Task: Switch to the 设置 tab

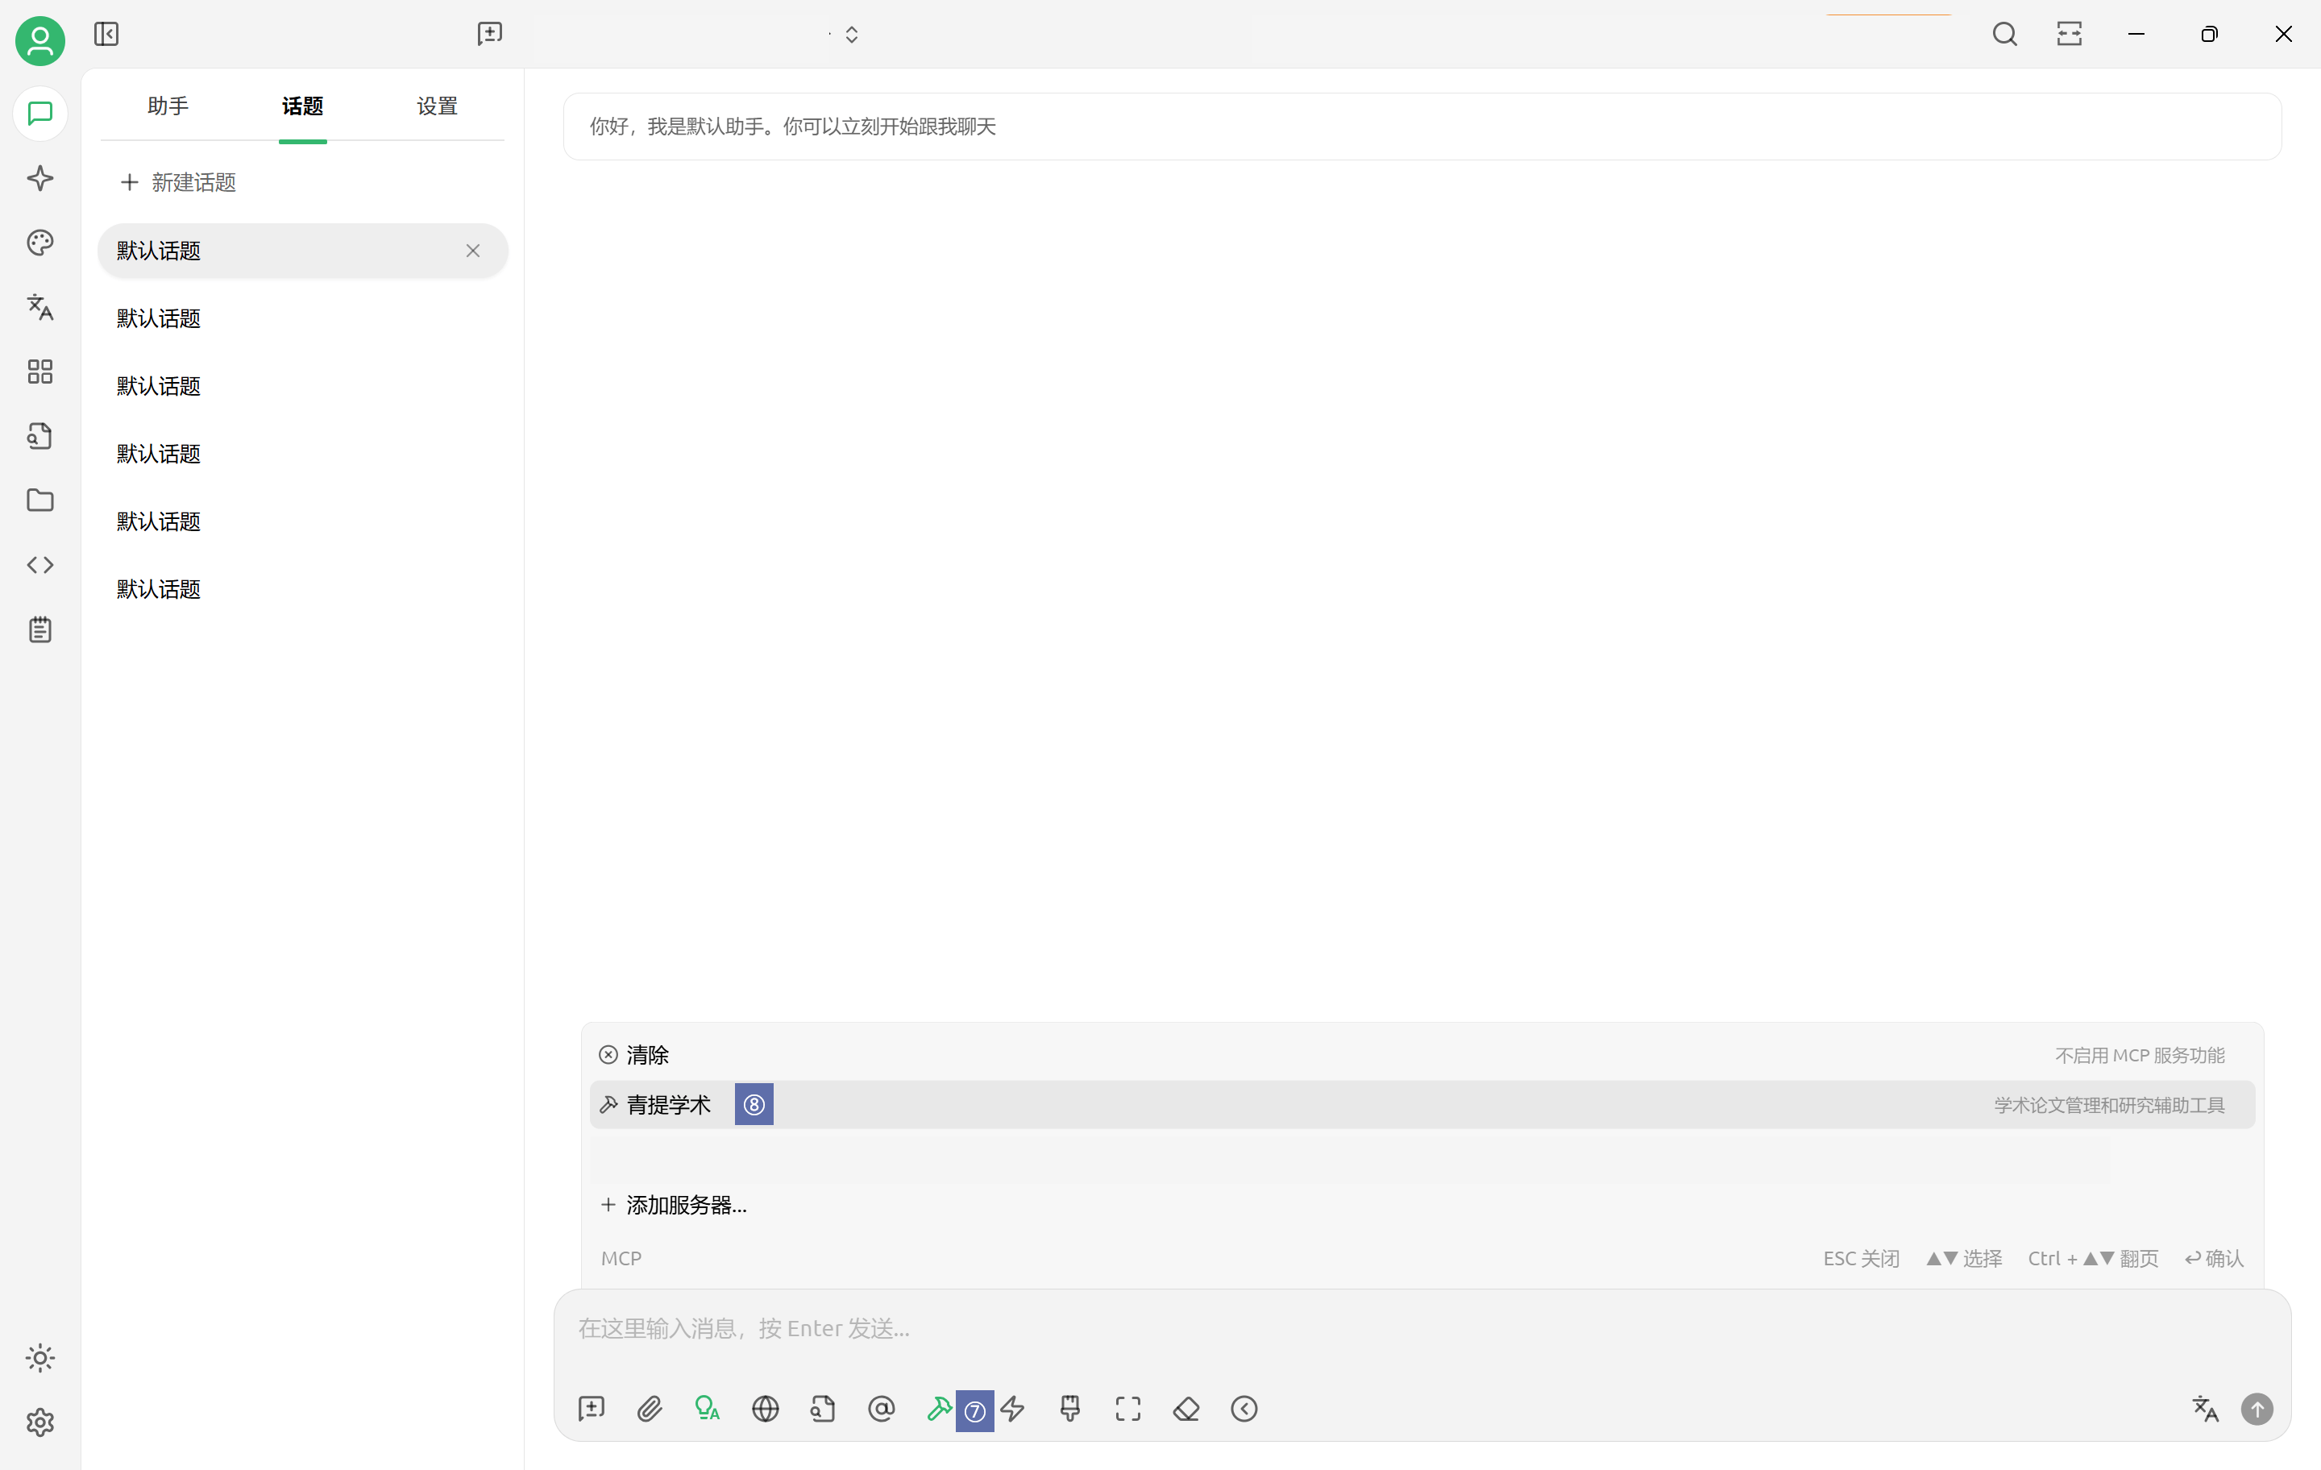Action: [437, 106]
